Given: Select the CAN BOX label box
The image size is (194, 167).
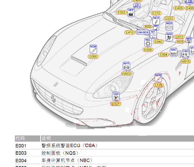Looking at the screenshot, I should pyautogui.click(x=143, y=32).
